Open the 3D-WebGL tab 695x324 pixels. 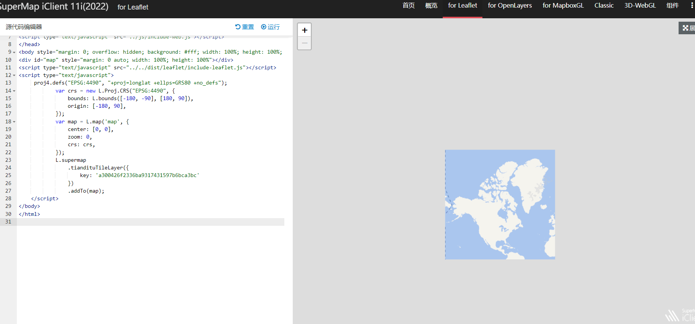pyautogui.click(x=640, y=5)
